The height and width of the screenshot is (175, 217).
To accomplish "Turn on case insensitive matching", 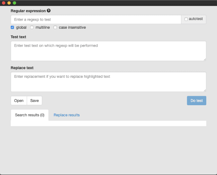I will point(55,27).
